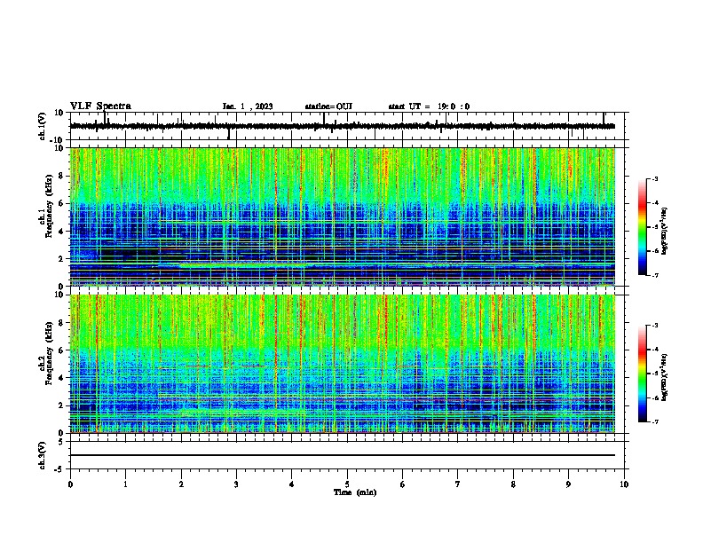Click the "-7" label on ch.2 color scale
Image resolution: width=703 pixels, height=543 pixels.
[x=655, y=421]
